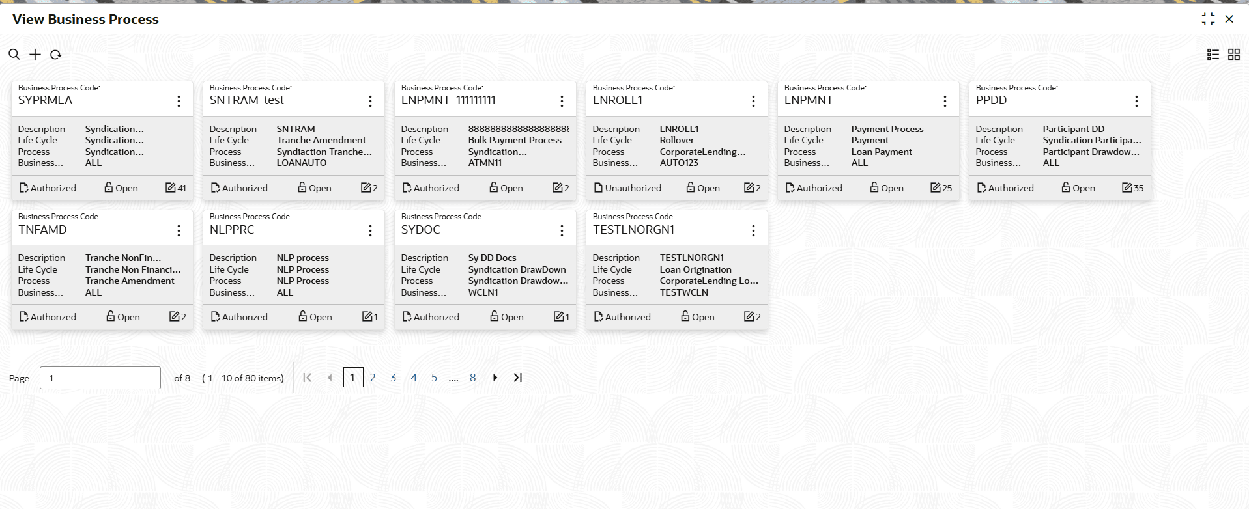Click the Open lock icon on PPDD card
Viewport: 1249px width, 509px height.
(1065, 187)
